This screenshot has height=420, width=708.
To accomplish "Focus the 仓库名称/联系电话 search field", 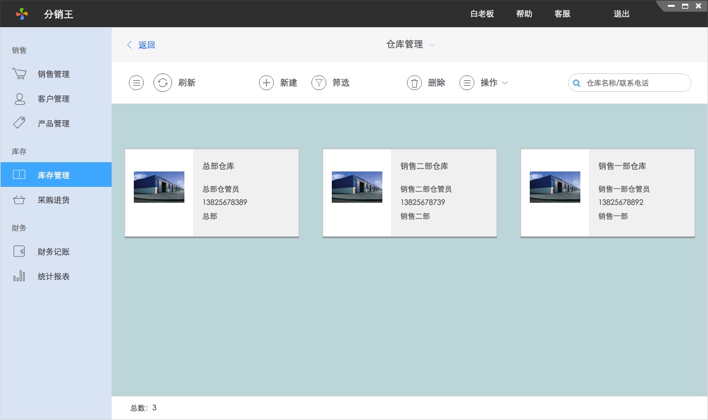I will 635,83.
